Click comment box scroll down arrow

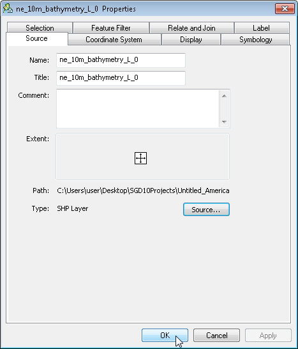[x=224, y=121]
